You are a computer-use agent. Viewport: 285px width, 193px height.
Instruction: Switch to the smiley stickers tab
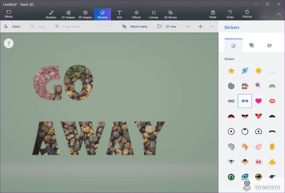(x=234, y=46)
